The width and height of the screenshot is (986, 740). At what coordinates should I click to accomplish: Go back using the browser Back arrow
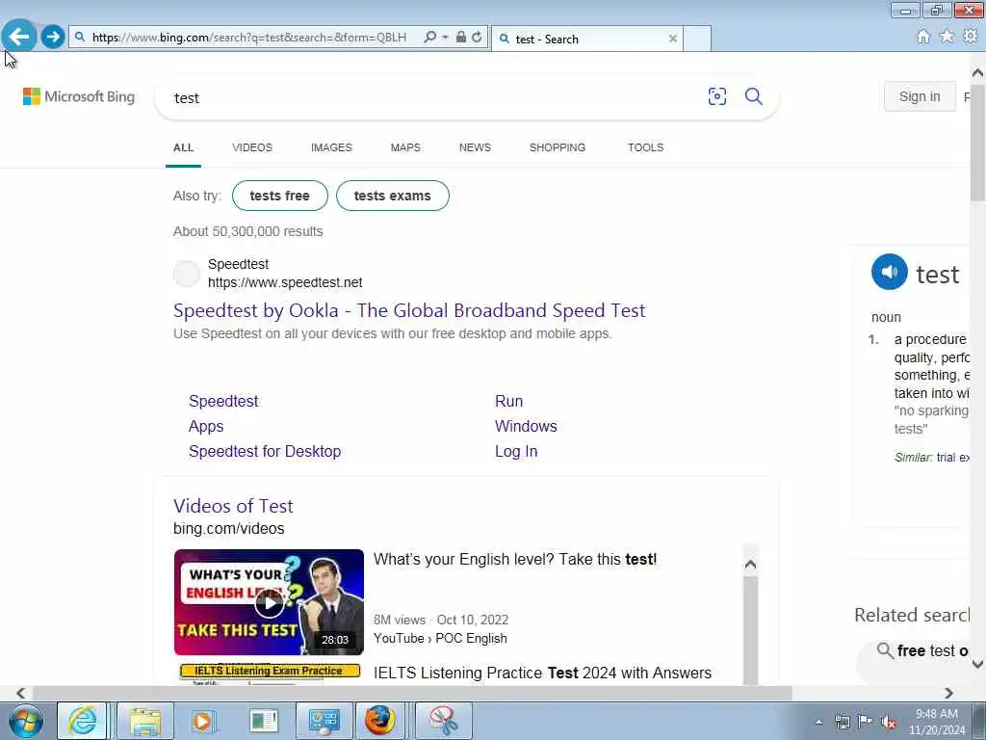click(x=19, y=37)
